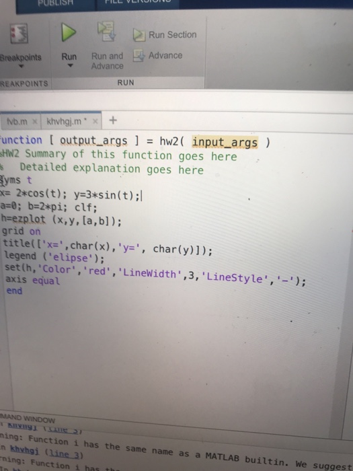Click the a=0; b=2*pi; clf; line
Image resolution: width=353 pixels, height=471 pixels.
(x=48, y=207)
